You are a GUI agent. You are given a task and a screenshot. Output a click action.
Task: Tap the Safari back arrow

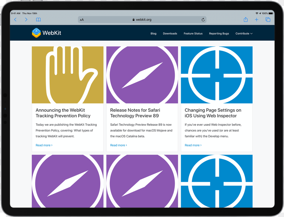tap(15, 20)
